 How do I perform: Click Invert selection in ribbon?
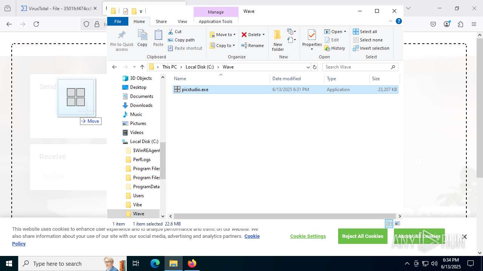[371, 48]
